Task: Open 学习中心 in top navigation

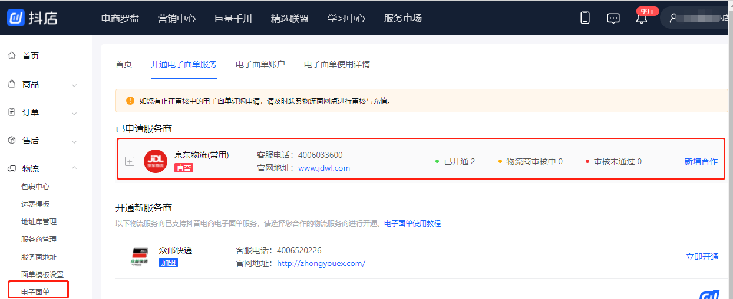Action: pos(346,18)
